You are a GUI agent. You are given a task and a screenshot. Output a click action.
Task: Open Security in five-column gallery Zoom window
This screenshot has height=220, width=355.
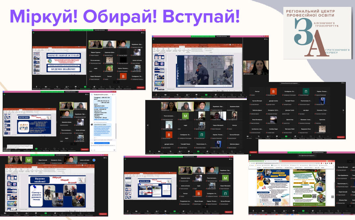(x=171, y=151)
